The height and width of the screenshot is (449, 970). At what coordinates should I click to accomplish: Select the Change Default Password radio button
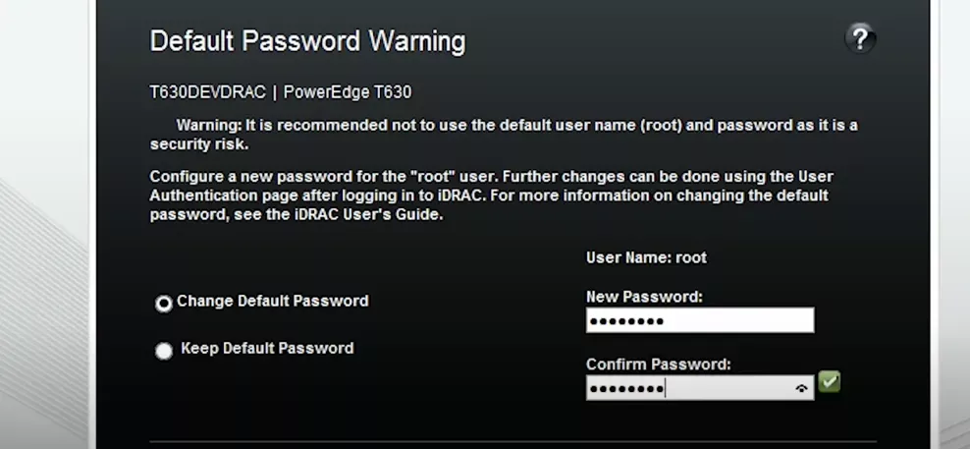point(164,304)
